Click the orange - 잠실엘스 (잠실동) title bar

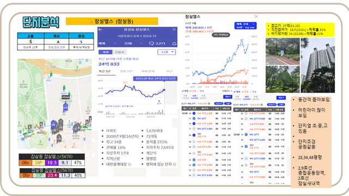[112, 21]
